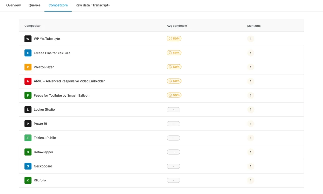Click the Klipfolio 'K' icon
The height and width of the screenshot is (194, 323).
pos(28,180)
